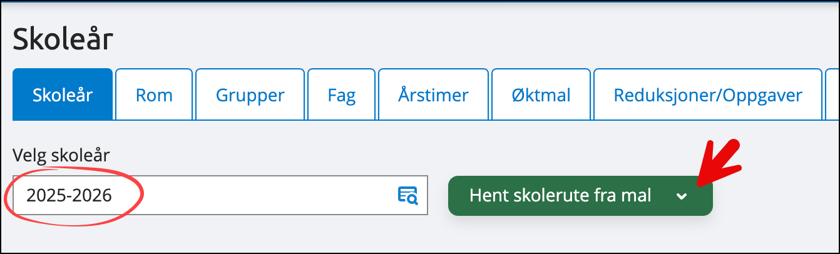Go to the Årstimer tab

pyautogui.click(x=434, y=95)
